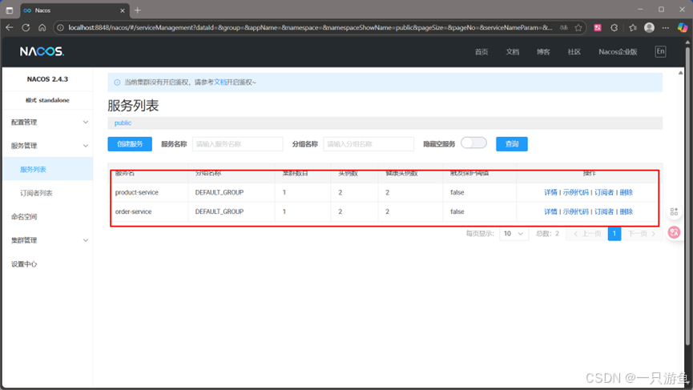Expand the 集群管理 menu
Screen dimensions: 693x390
coord(48,240)
